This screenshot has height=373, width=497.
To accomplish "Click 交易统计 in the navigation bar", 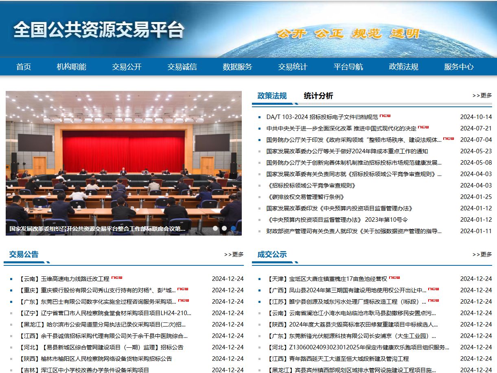I will pyautogui.click(x=293, y=67).
